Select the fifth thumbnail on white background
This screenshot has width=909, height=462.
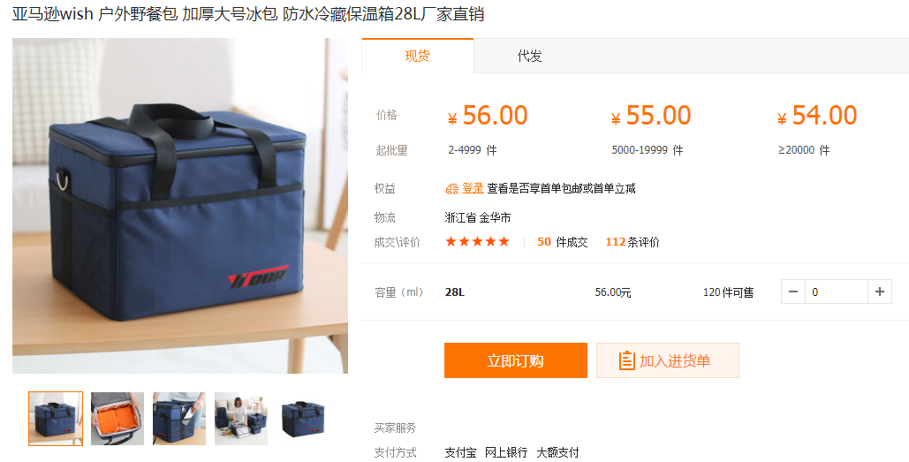[303, 419]
